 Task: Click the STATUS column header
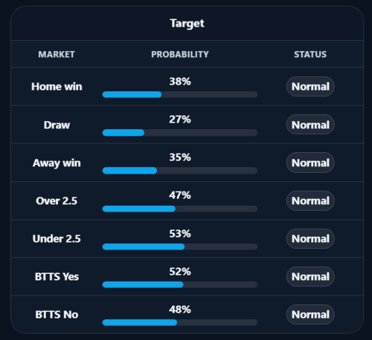pyautogui.click(x=310, y=54)
